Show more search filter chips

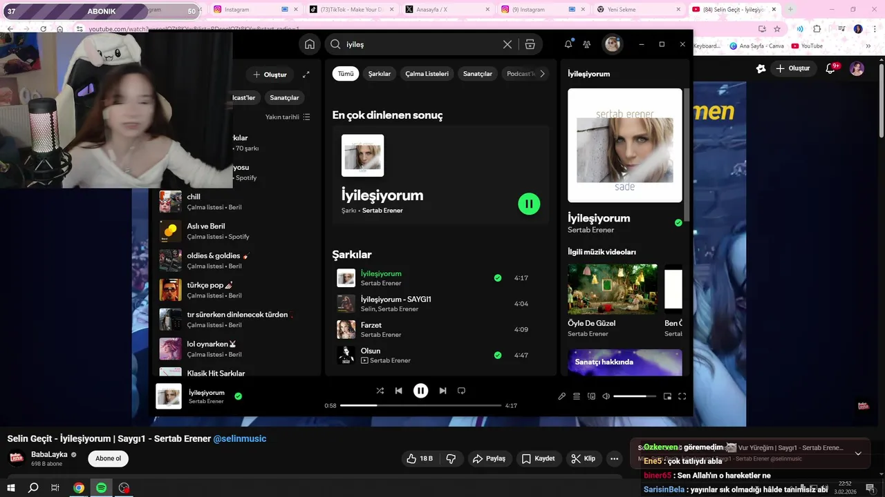coord(542,74)
